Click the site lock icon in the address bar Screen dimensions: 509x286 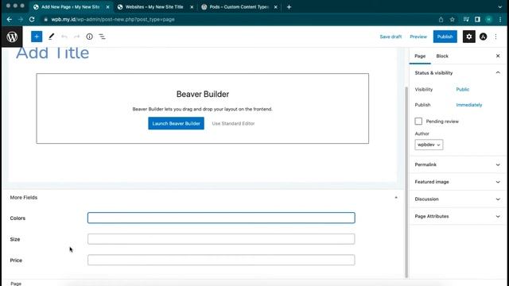click(x=46, y=19)
